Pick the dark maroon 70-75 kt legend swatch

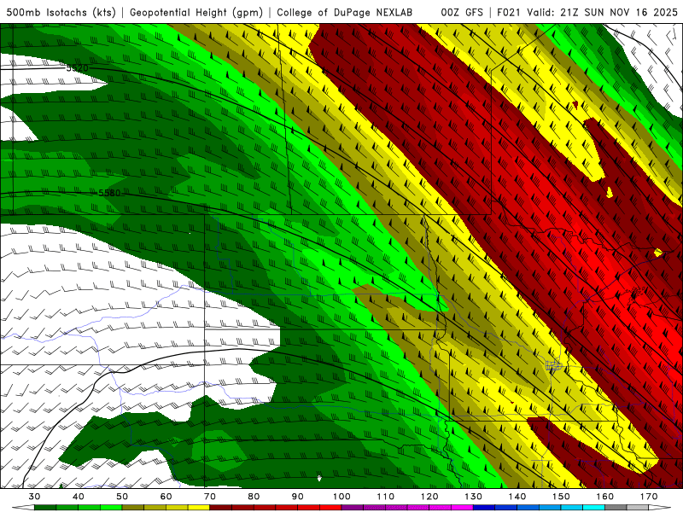pos(221,508)
